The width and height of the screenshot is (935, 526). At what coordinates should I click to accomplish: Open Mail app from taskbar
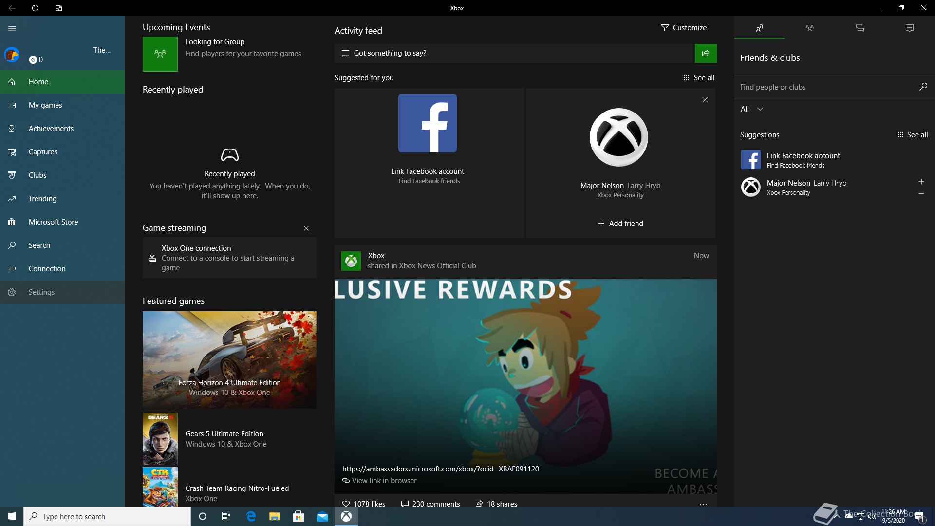coord(322,516)
